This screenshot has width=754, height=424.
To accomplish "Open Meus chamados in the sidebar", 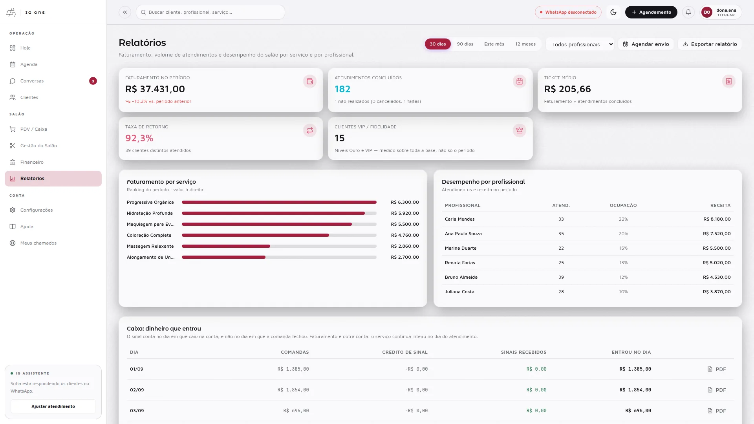I will (53, 243).
